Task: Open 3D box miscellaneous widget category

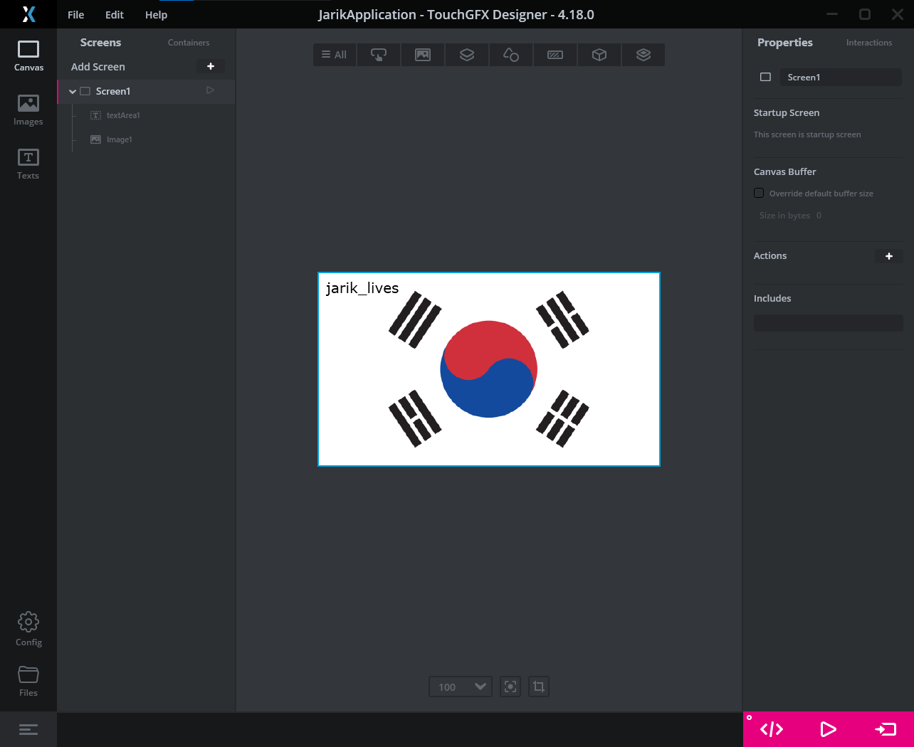Action: [599, 55]
